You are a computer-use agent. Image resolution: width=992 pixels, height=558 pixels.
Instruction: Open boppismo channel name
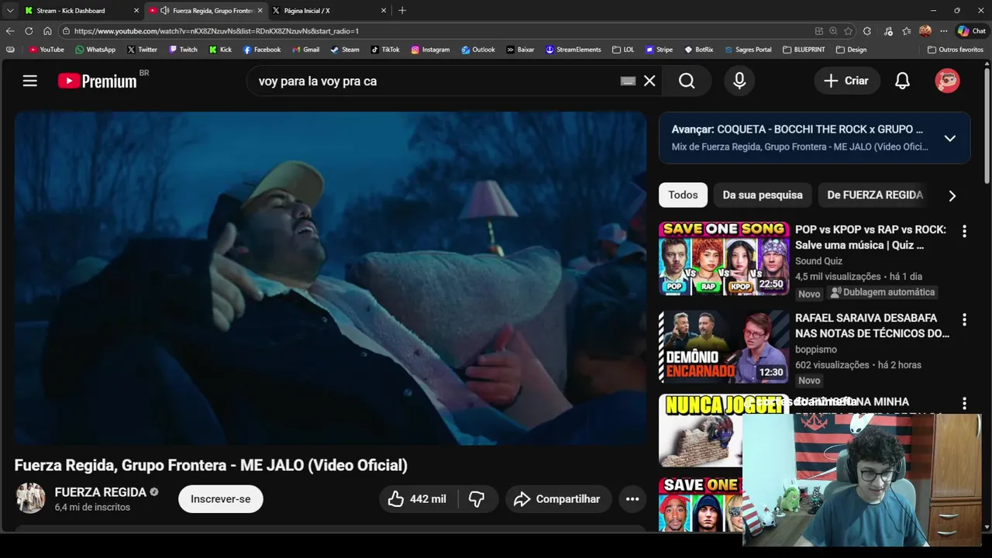tap(816, 350)
